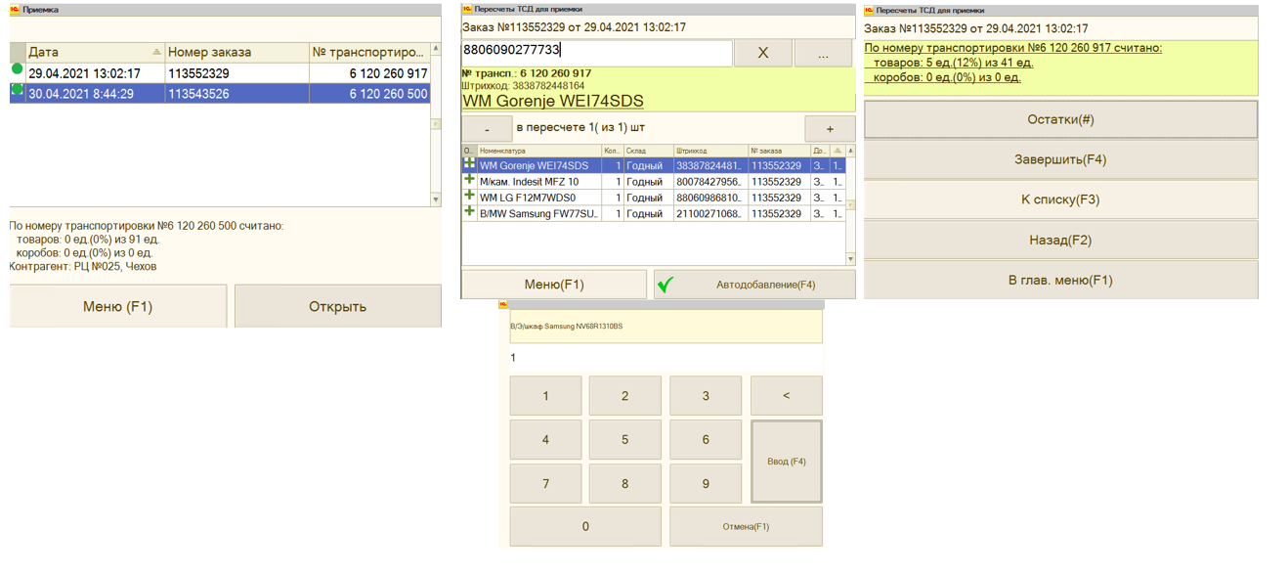Click transport number 6 120 260 500 cell
This screenshot has width=1288, height=574.
click(369, 94)
